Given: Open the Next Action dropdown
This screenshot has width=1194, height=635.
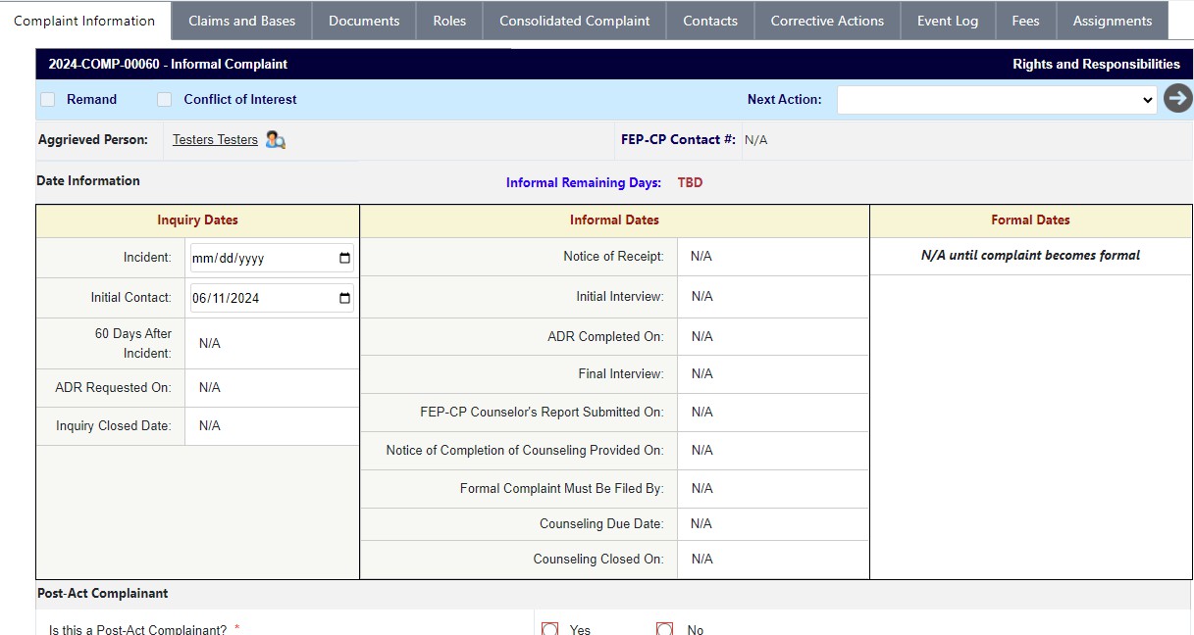Looking at the screenshot, I should [997, 99].
